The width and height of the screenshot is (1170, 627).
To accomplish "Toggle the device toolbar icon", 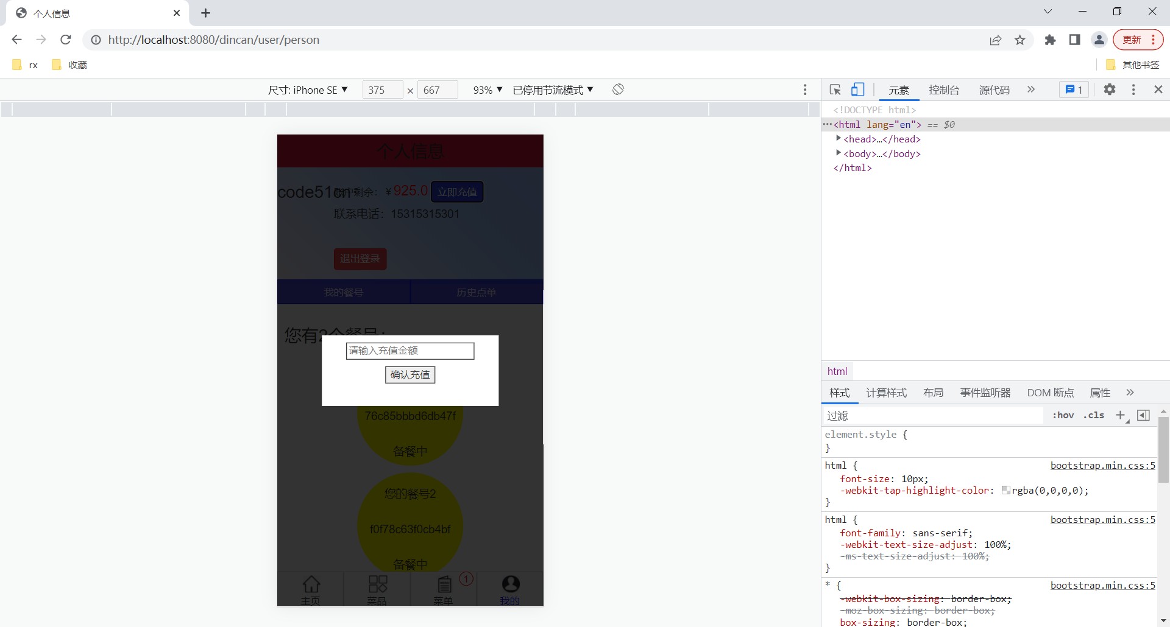I will click(857, 90).
